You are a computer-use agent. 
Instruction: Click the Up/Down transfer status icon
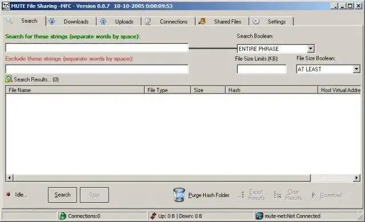[153, 216]
